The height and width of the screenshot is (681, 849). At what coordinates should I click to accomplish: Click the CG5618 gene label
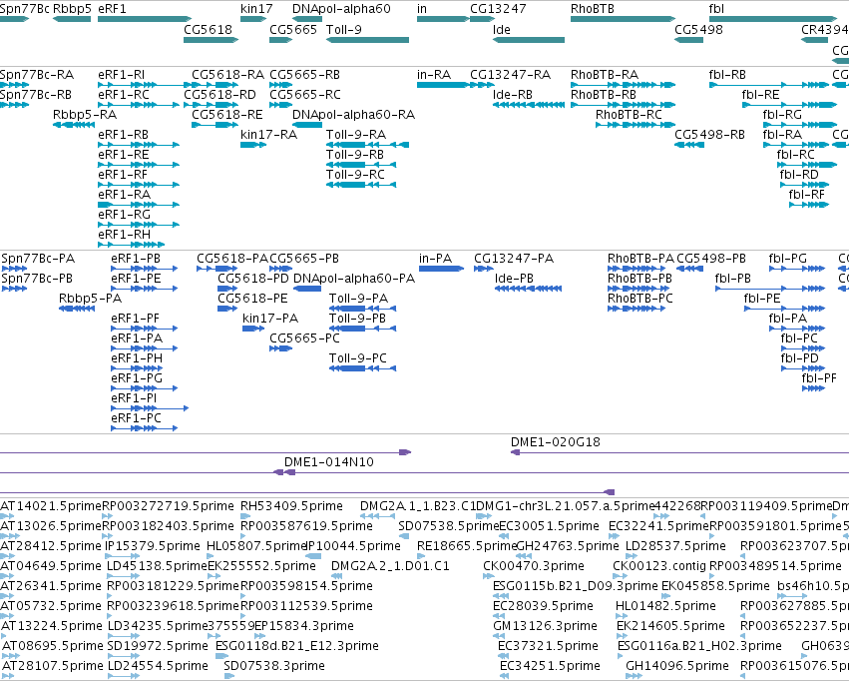click(208, 29)
